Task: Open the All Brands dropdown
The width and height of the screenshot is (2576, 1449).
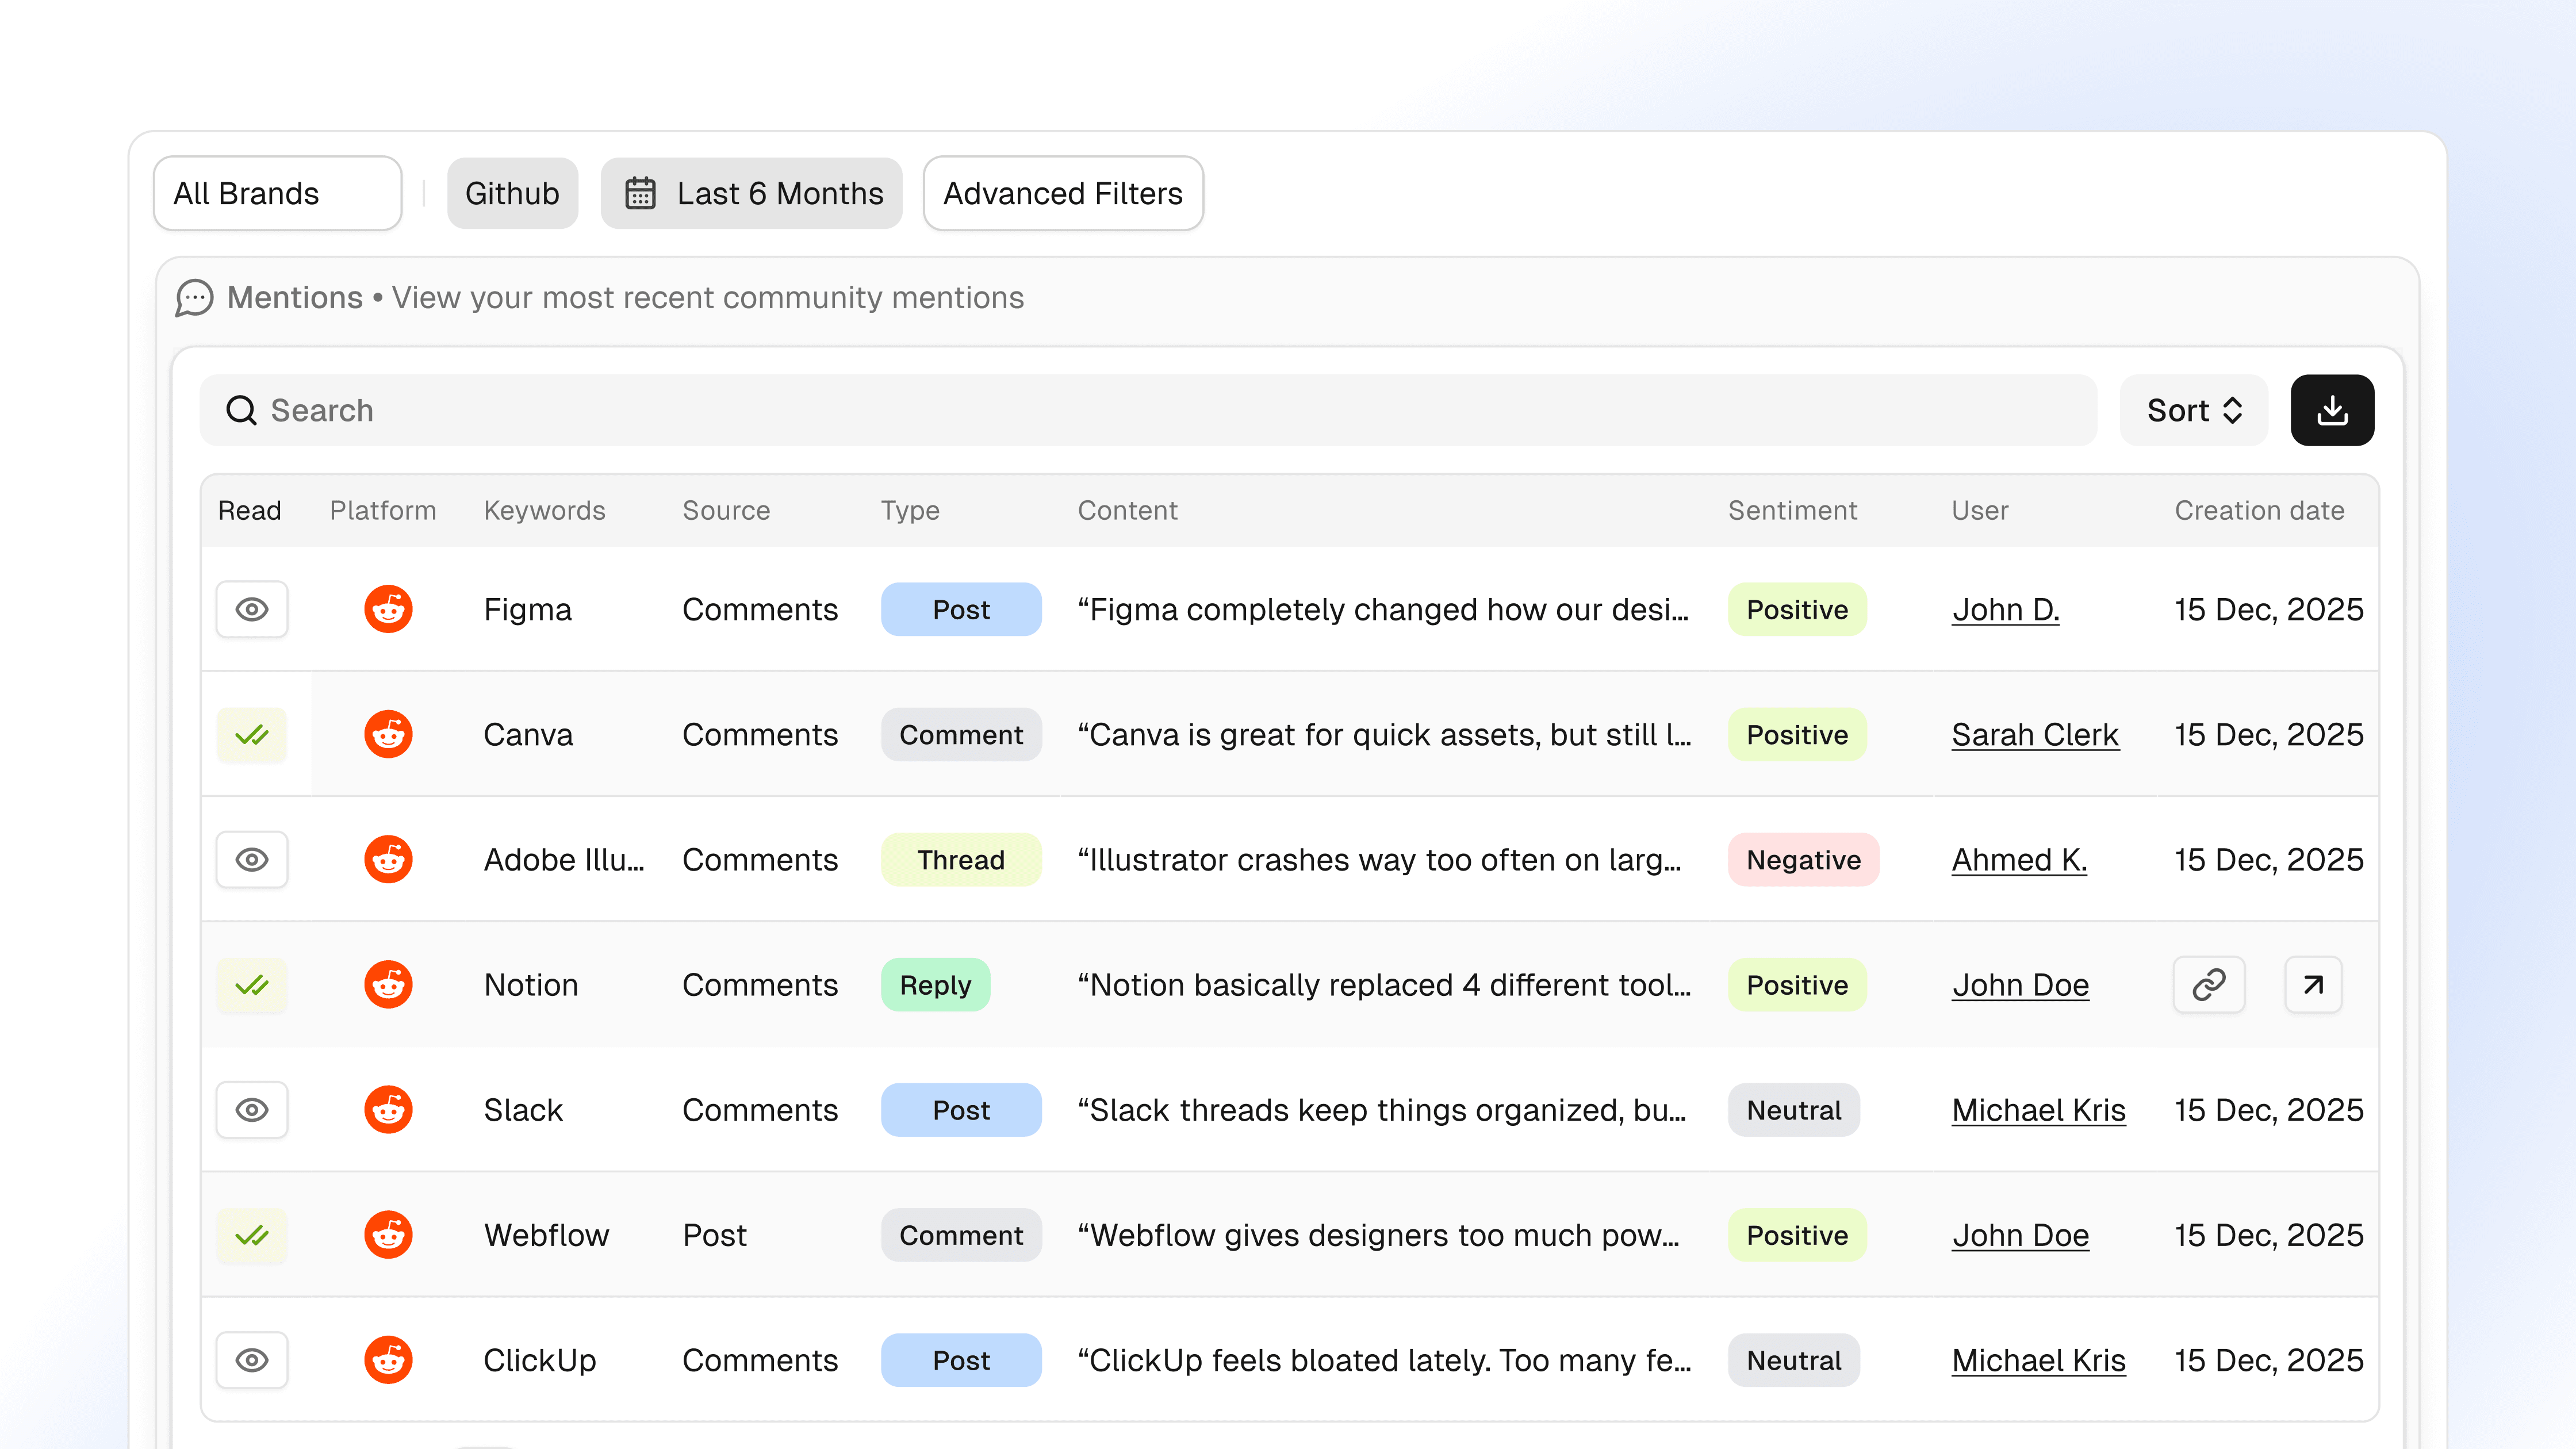Action: [277, 193]
